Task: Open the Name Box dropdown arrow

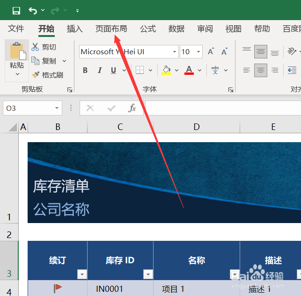Action: point(57,108)
